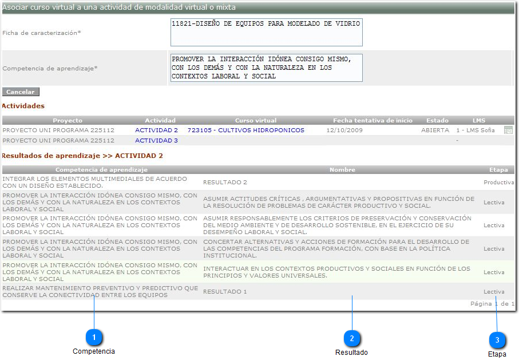Open the ACTIVIDAD 3 link
The image size is (523, 360).
tap(156, 140)
